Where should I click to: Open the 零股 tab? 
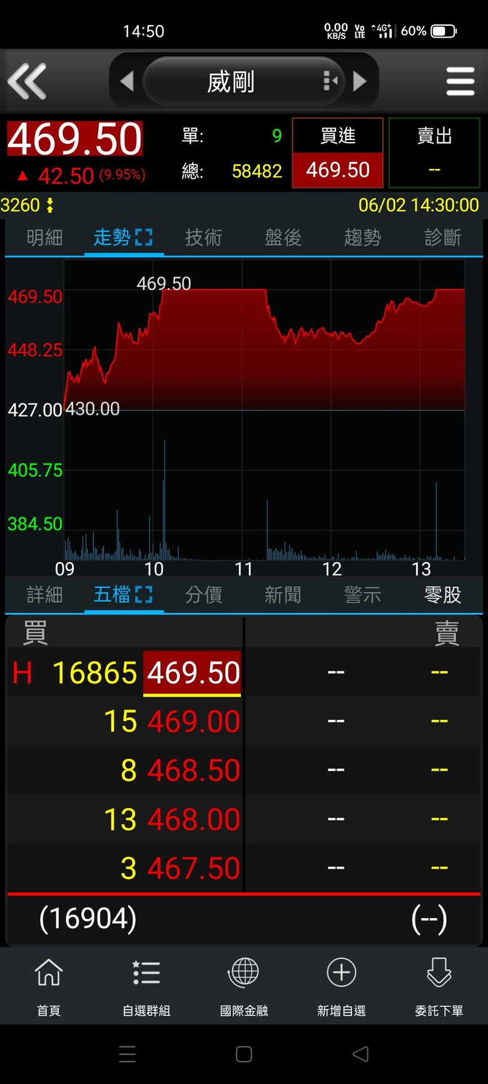tap(442, 595)
